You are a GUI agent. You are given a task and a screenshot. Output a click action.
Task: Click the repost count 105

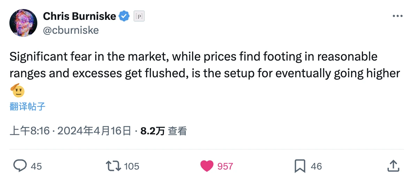click(x=131, y=166)
